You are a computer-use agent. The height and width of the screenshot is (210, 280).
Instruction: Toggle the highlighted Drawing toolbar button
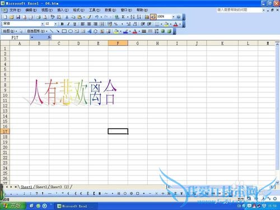[153, 17]
